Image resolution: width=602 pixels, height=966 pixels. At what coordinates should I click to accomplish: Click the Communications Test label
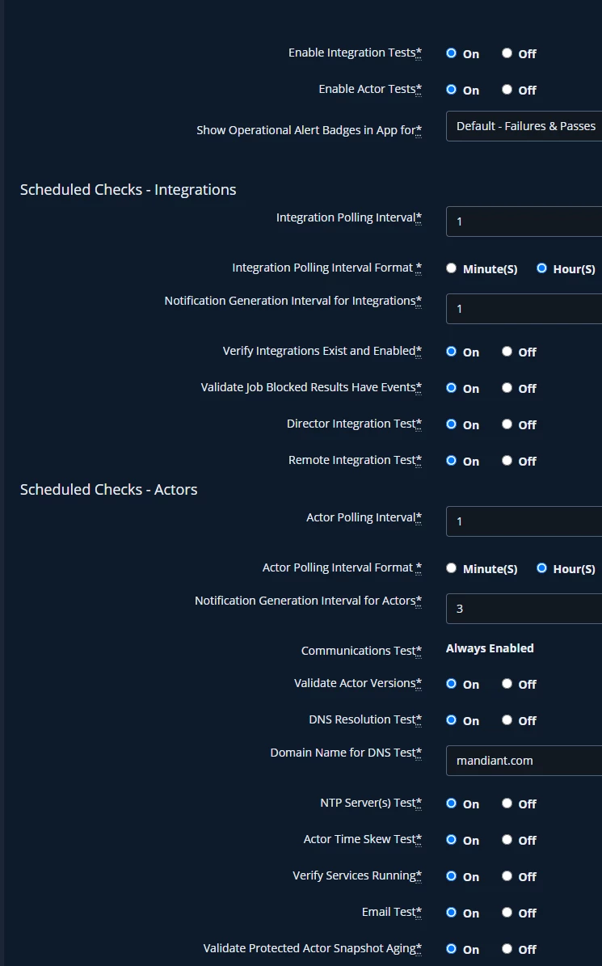(x=361, y=651)
